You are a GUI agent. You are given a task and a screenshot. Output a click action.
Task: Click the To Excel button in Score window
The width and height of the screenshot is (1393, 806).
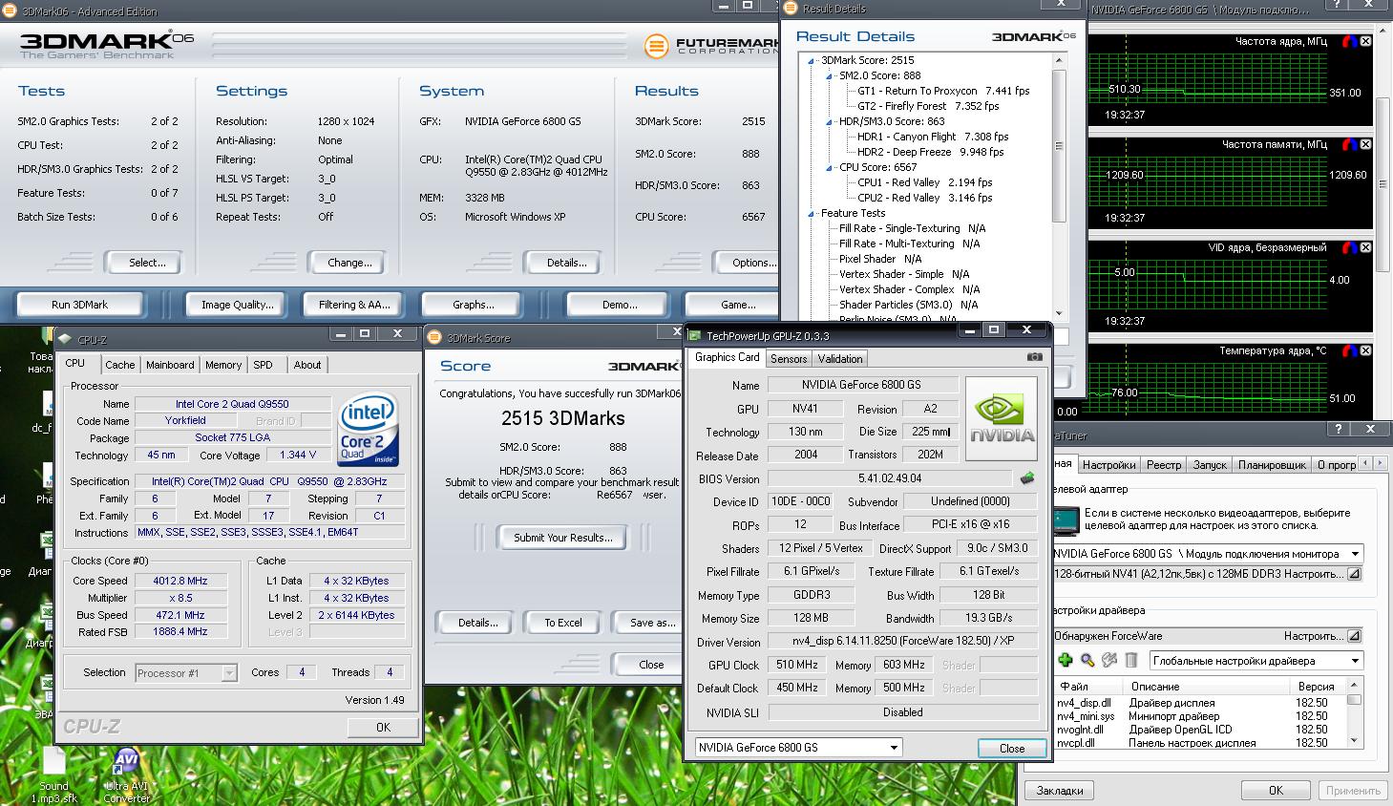pyautogui.click(x=563, y=623)
